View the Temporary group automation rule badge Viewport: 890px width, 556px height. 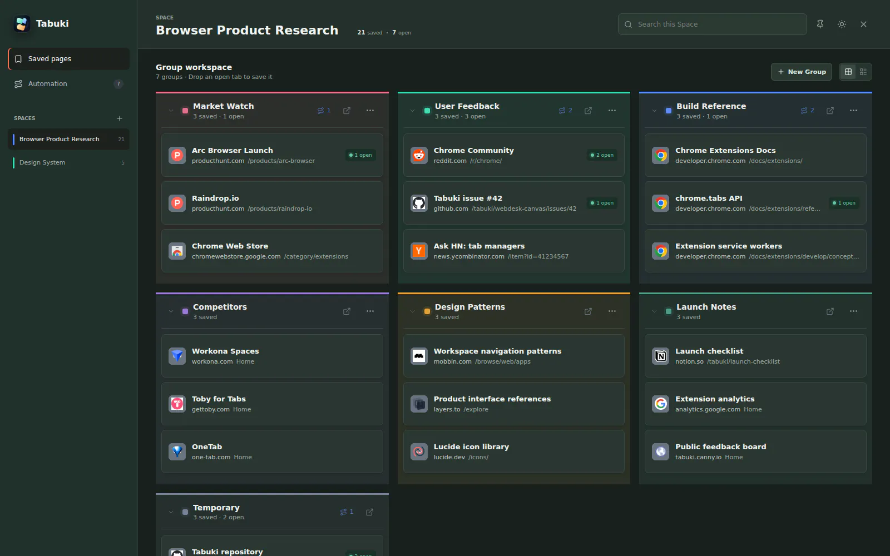[347, 512]
